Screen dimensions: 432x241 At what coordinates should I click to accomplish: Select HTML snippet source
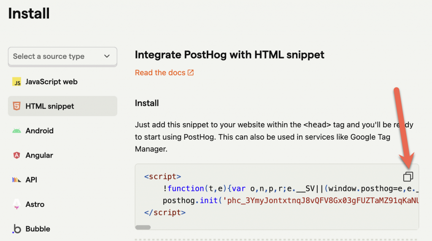pyautogui.click(x=62, y=106)
